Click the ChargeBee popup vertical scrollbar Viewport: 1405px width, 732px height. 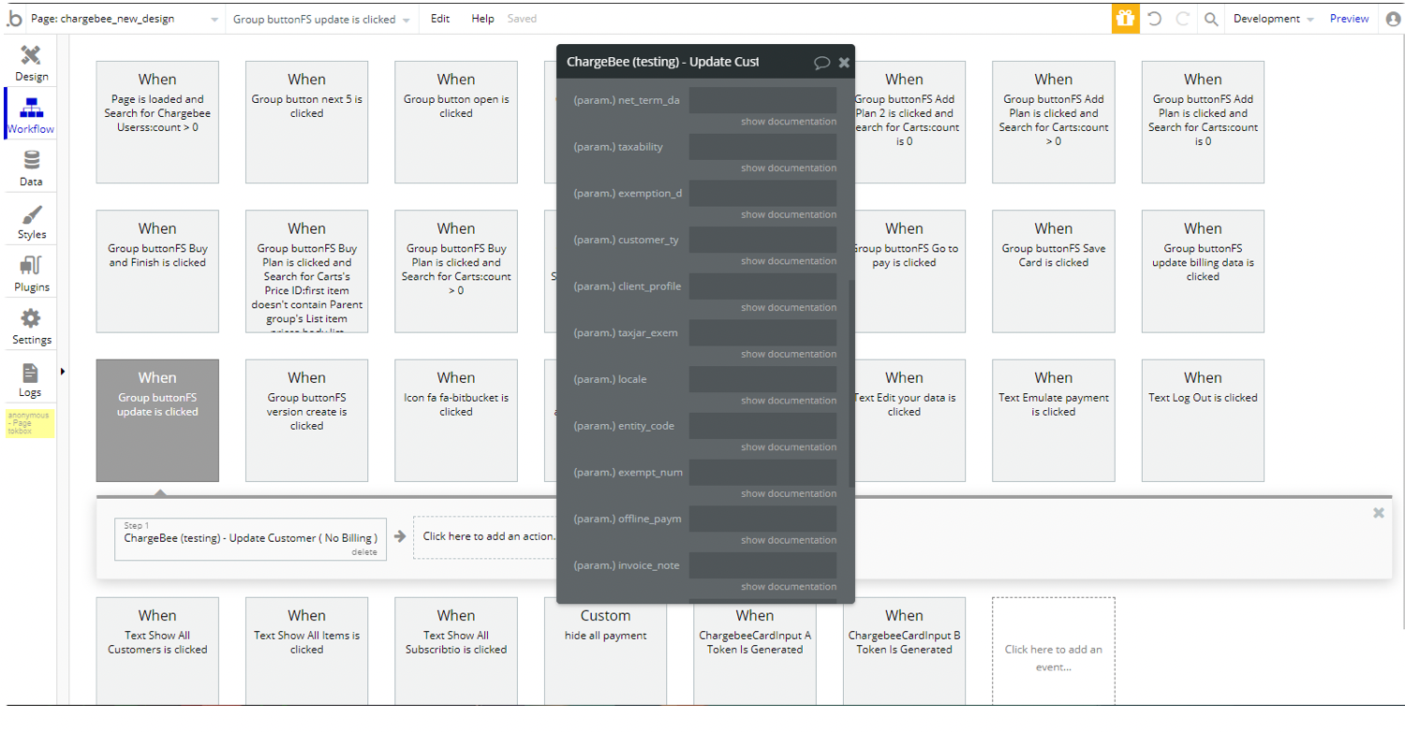click(850, 382)
